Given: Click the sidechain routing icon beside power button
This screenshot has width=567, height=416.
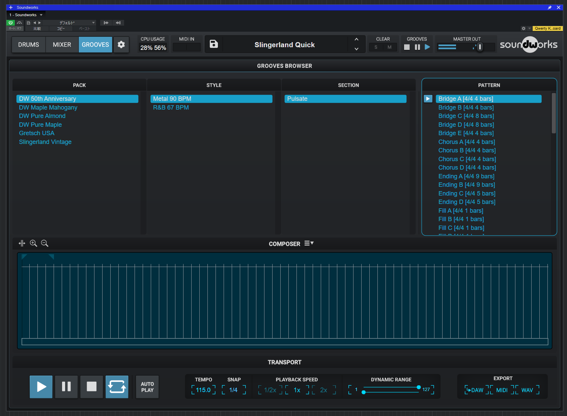Looking at the screenshot, I should pos(20,23).
